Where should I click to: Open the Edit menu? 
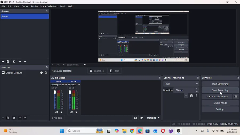10,6
